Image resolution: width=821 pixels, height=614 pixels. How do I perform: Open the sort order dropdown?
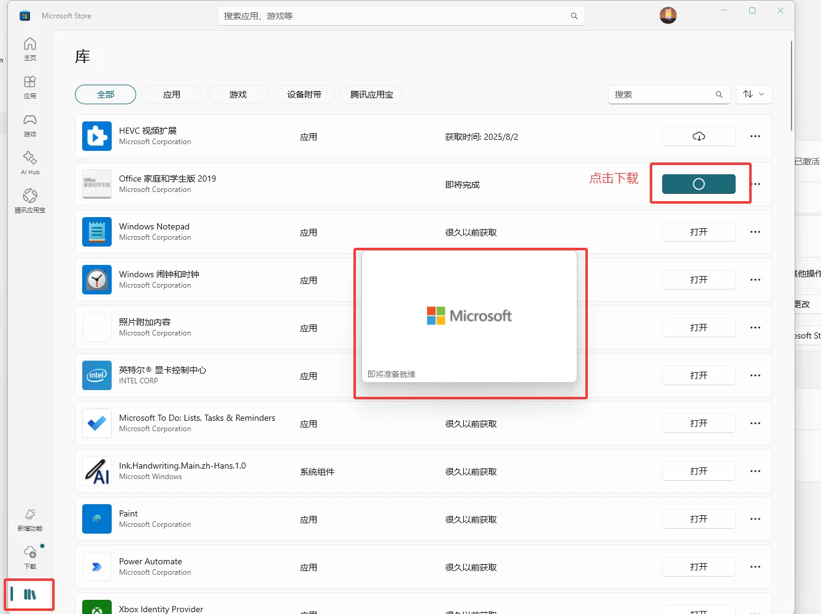point(754,94)
